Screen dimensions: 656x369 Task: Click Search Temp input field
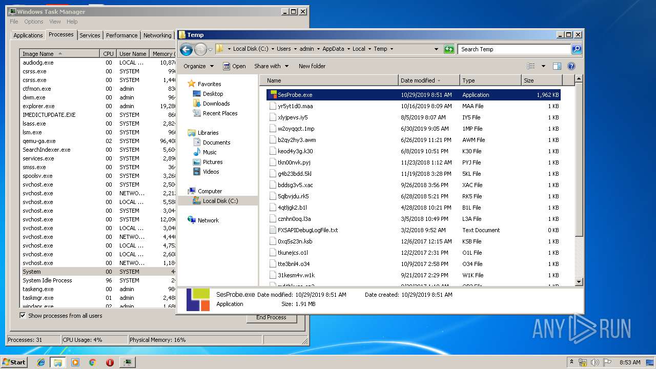pyautogui.click(x=514, y=49)
